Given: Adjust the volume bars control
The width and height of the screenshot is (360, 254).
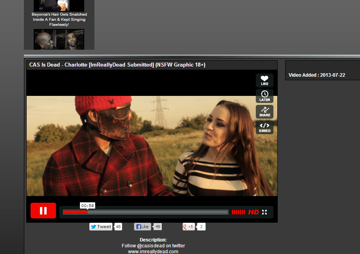Looking at the screenshot, I should [238, 212].
